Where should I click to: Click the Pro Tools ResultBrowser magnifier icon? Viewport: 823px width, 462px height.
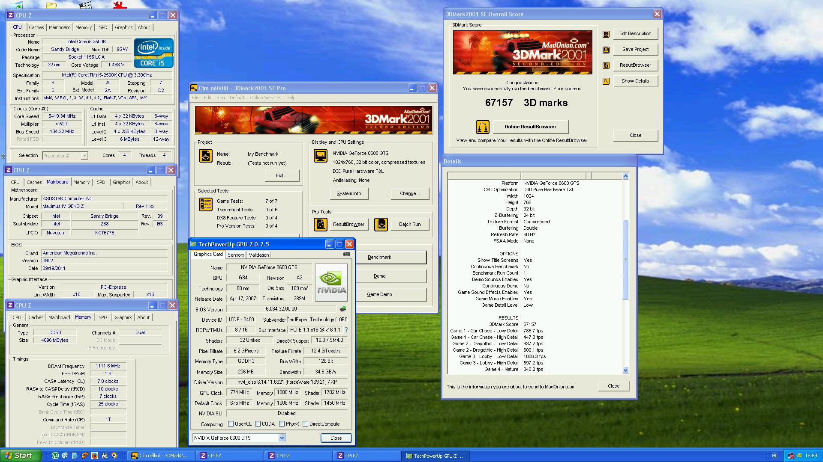[x=321, y=224]
